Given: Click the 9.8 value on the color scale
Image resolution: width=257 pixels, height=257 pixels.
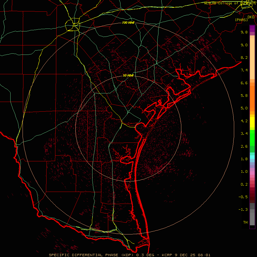Looking at the screenshot, I should [244, 32].
